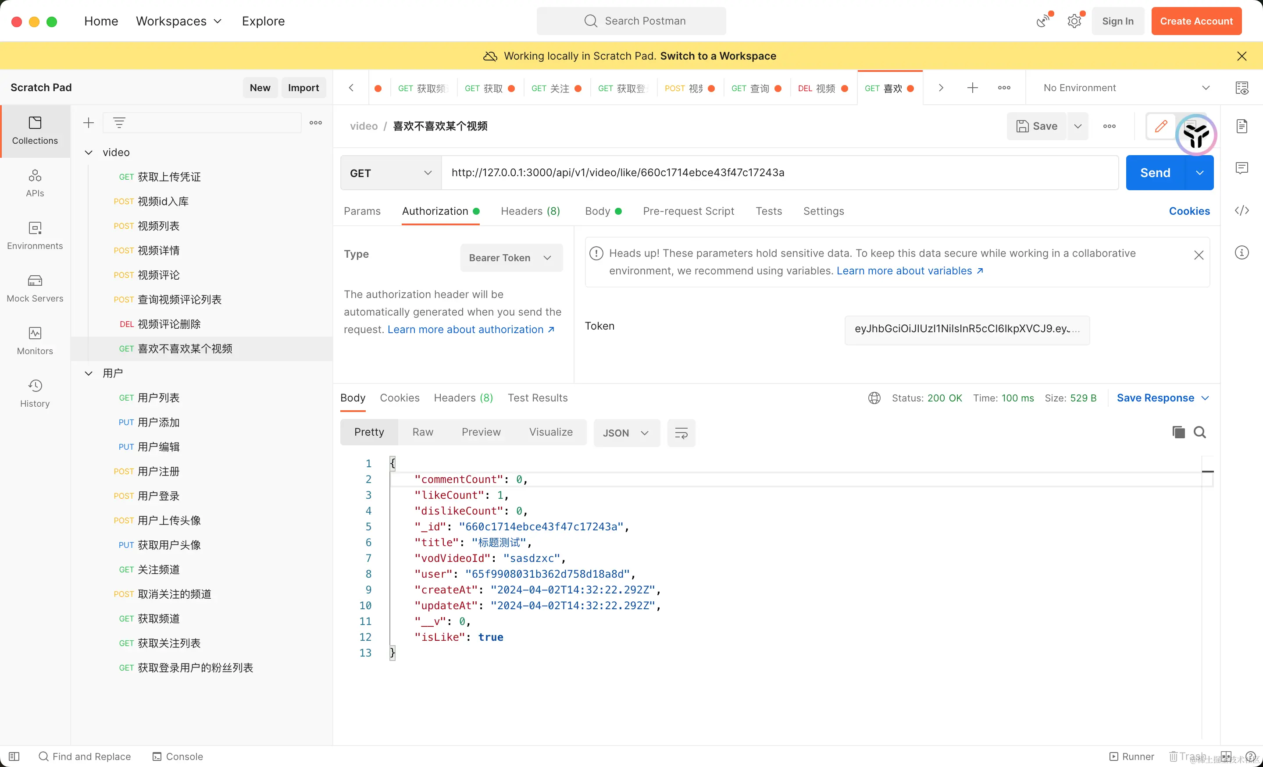The height and width of the screenshot is (767, 1263).
Task: Click the Token value input field
Action: point(966,329)
